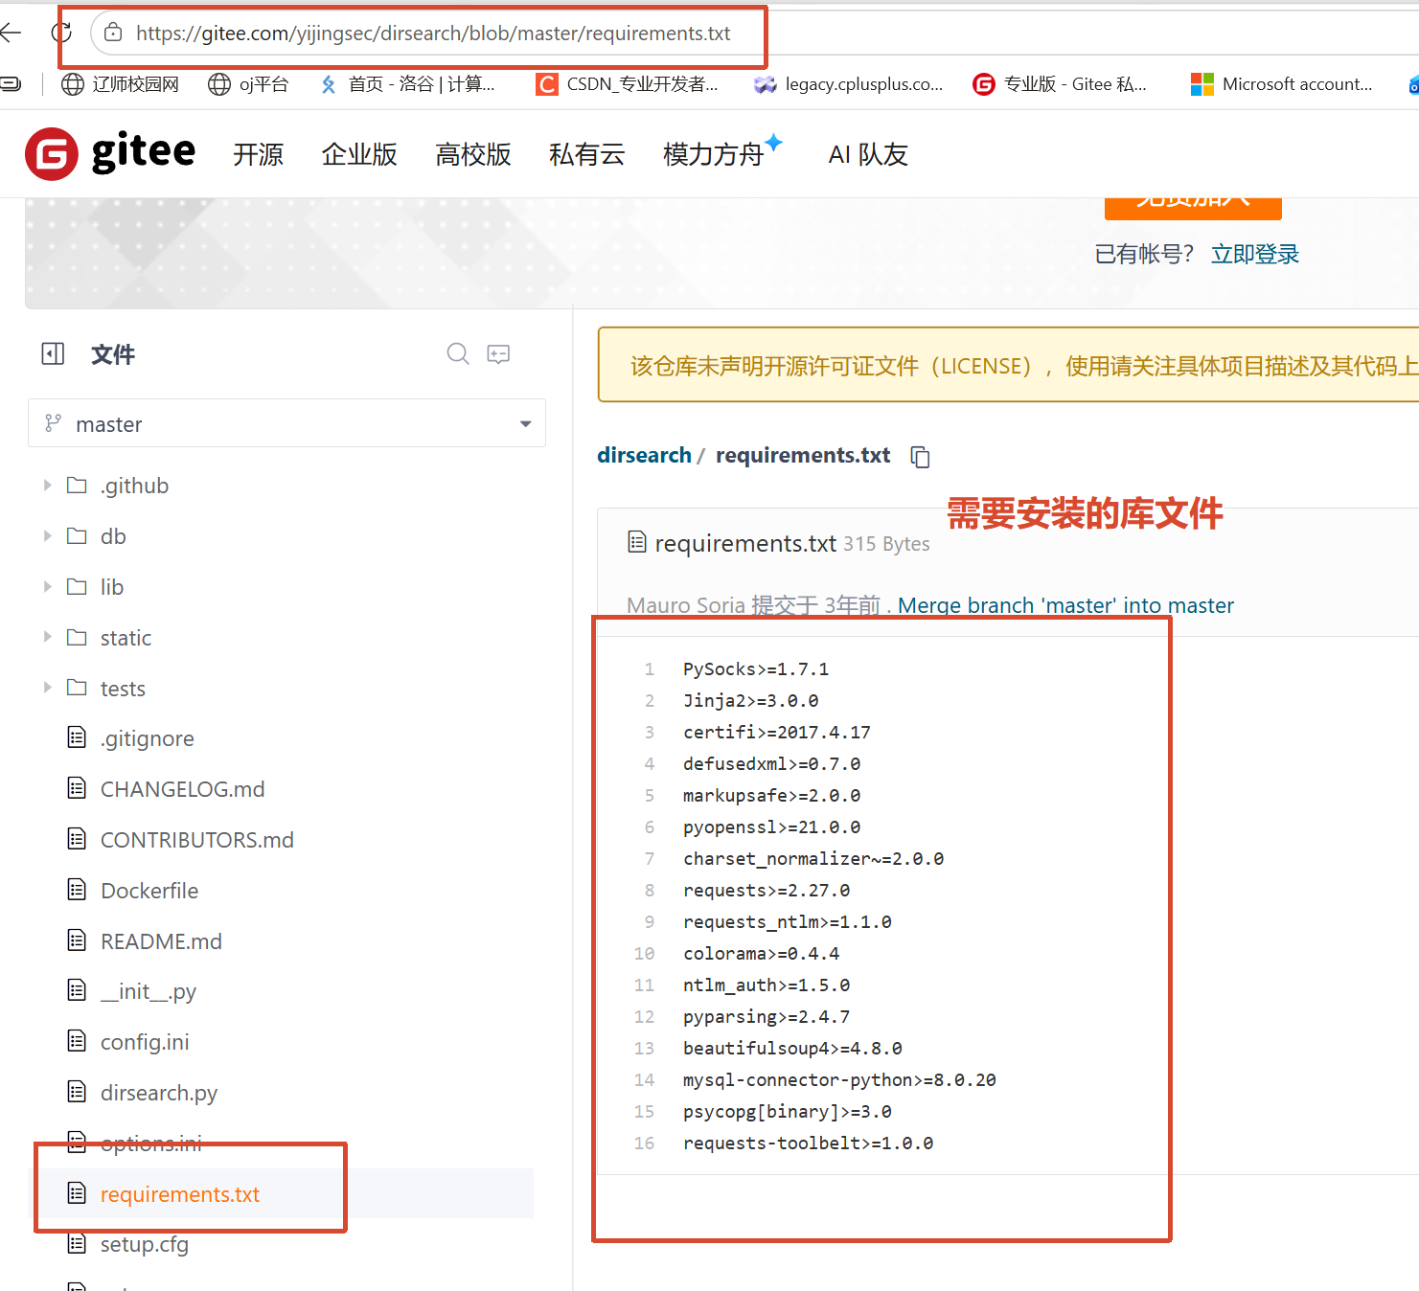Collapse the file sidebar panel icon
This screenshot has width=1419, height=1291.
pyautogui.click(x=53, y=354)
